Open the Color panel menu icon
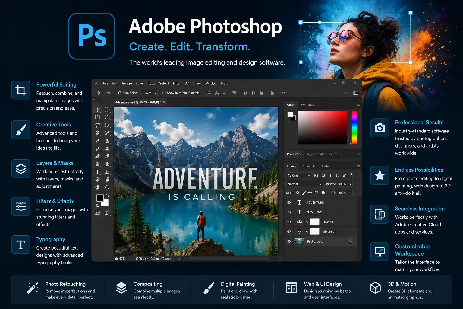This screenshot has height=309, width=463. click(358, 105)
